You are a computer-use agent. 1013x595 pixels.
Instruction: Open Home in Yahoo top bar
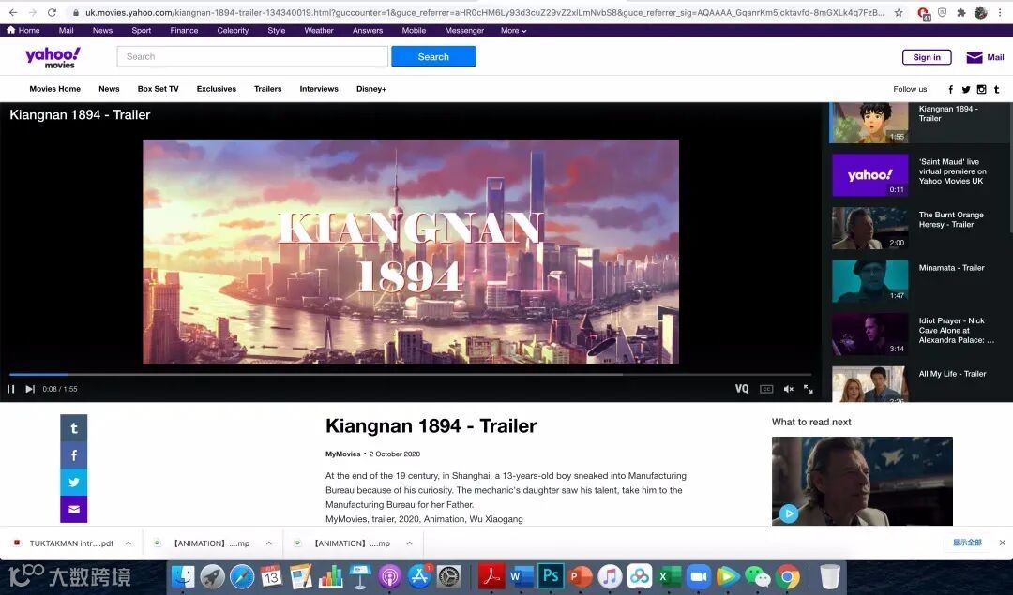click(x=23, y=30)
